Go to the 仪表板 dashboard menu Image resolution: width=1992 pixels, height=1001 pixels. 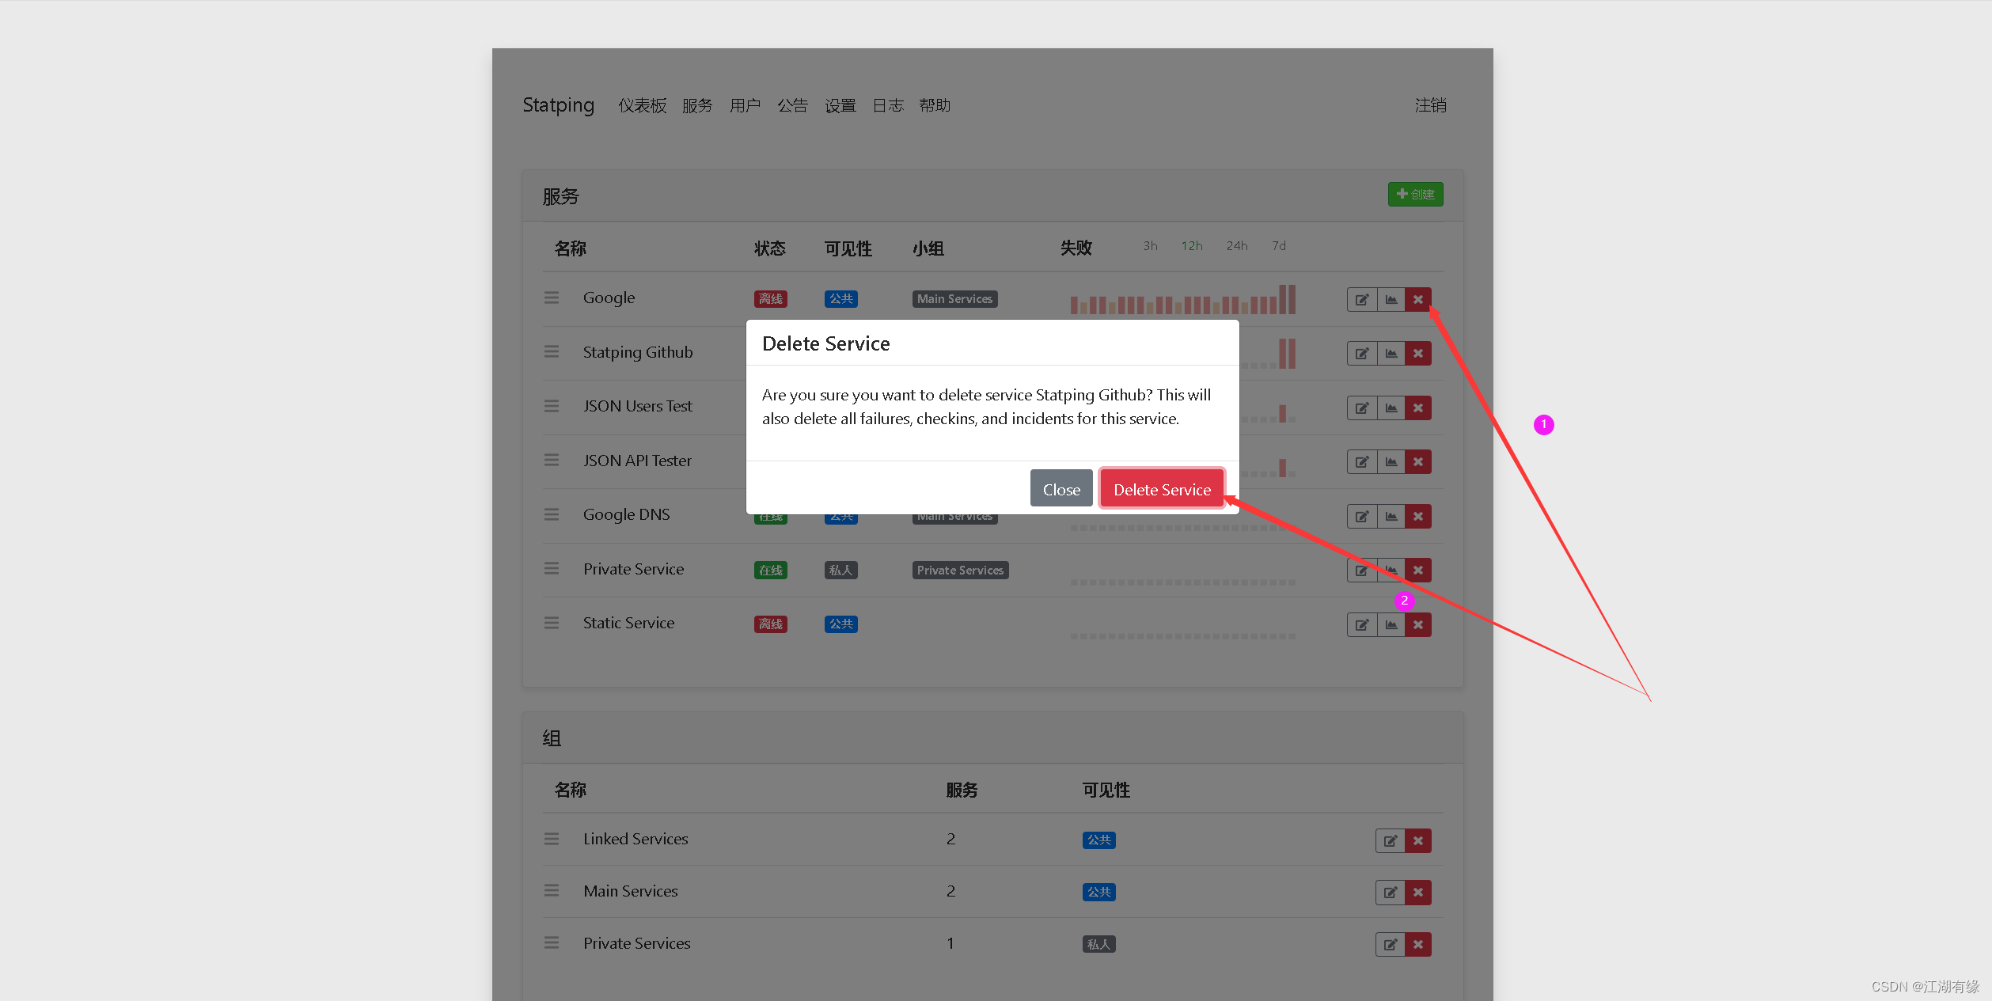(643, 105)
